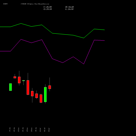
Task: Click the high value H: 34.40
Action: [x=69, y=7]
